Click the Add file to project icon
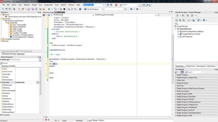Screen dimensions: 218x122 pos(40,9)
